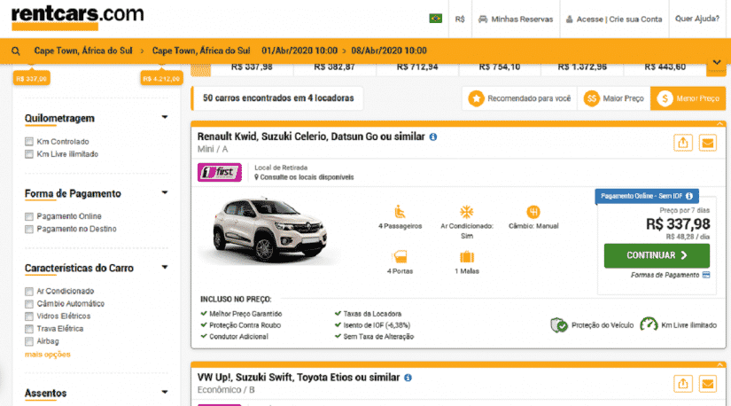Open Formas de Pagamento link

click(x=671, y=276)
